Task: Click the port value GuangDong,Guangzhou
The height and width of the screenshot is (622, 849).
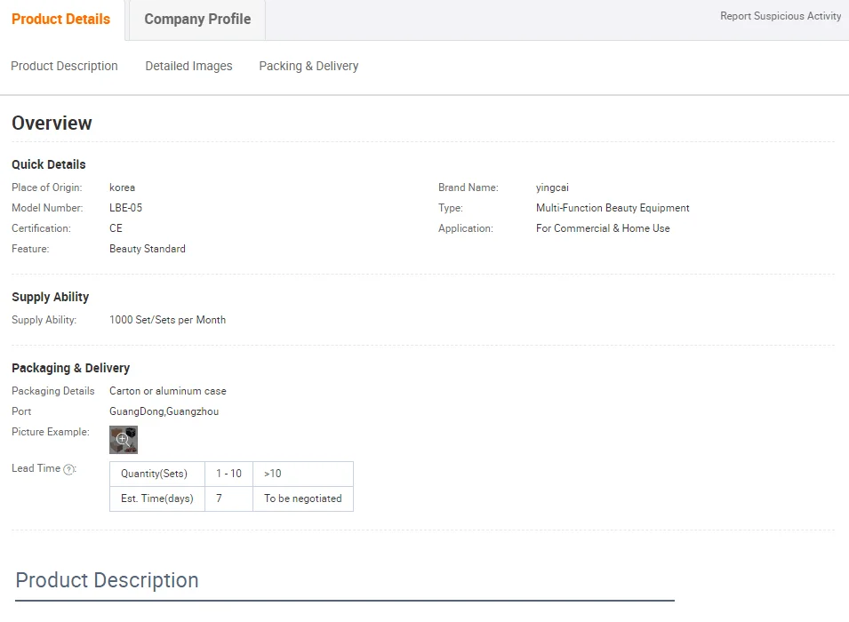Action: (x=164, y=411)
